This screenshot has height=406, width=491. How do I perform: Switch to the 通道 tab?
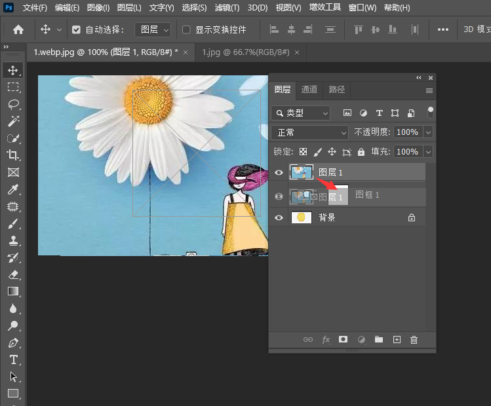coord(309,90)
